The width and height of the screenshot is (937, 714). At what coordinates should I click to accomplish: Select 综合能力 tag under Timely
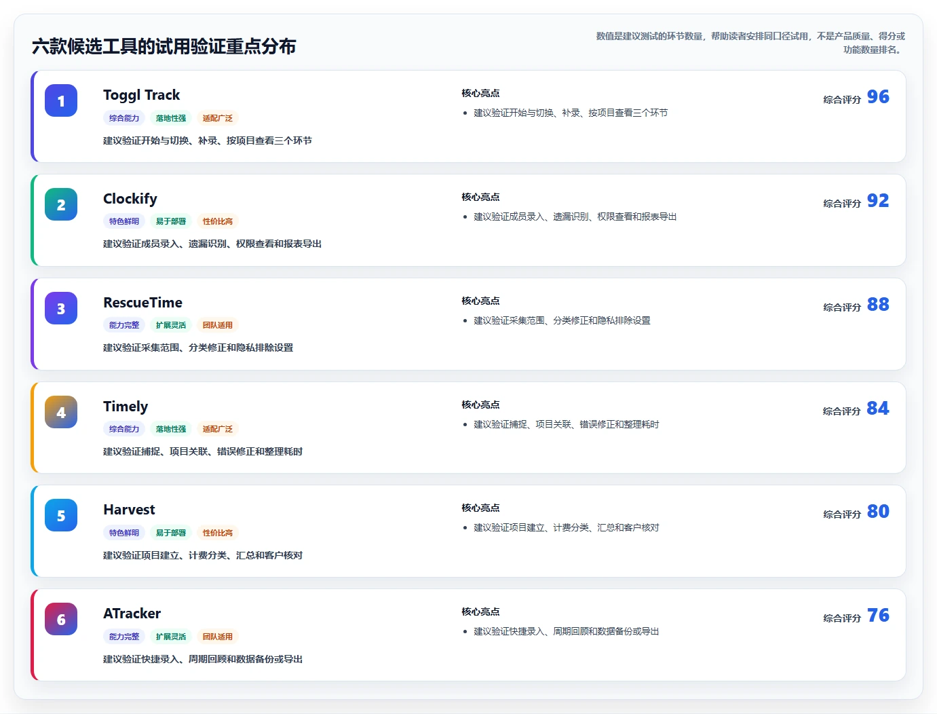tap(124, 429)
